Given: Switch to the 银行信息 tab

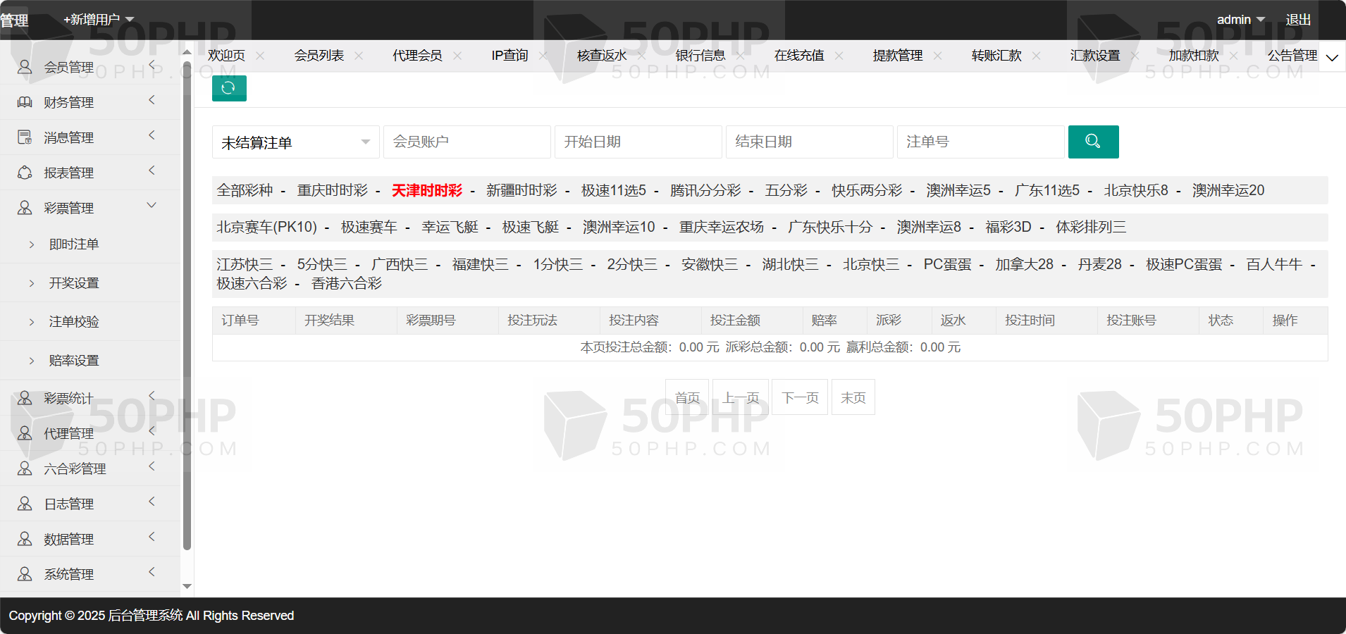Looking at the screenshot, I should point(700,56).
